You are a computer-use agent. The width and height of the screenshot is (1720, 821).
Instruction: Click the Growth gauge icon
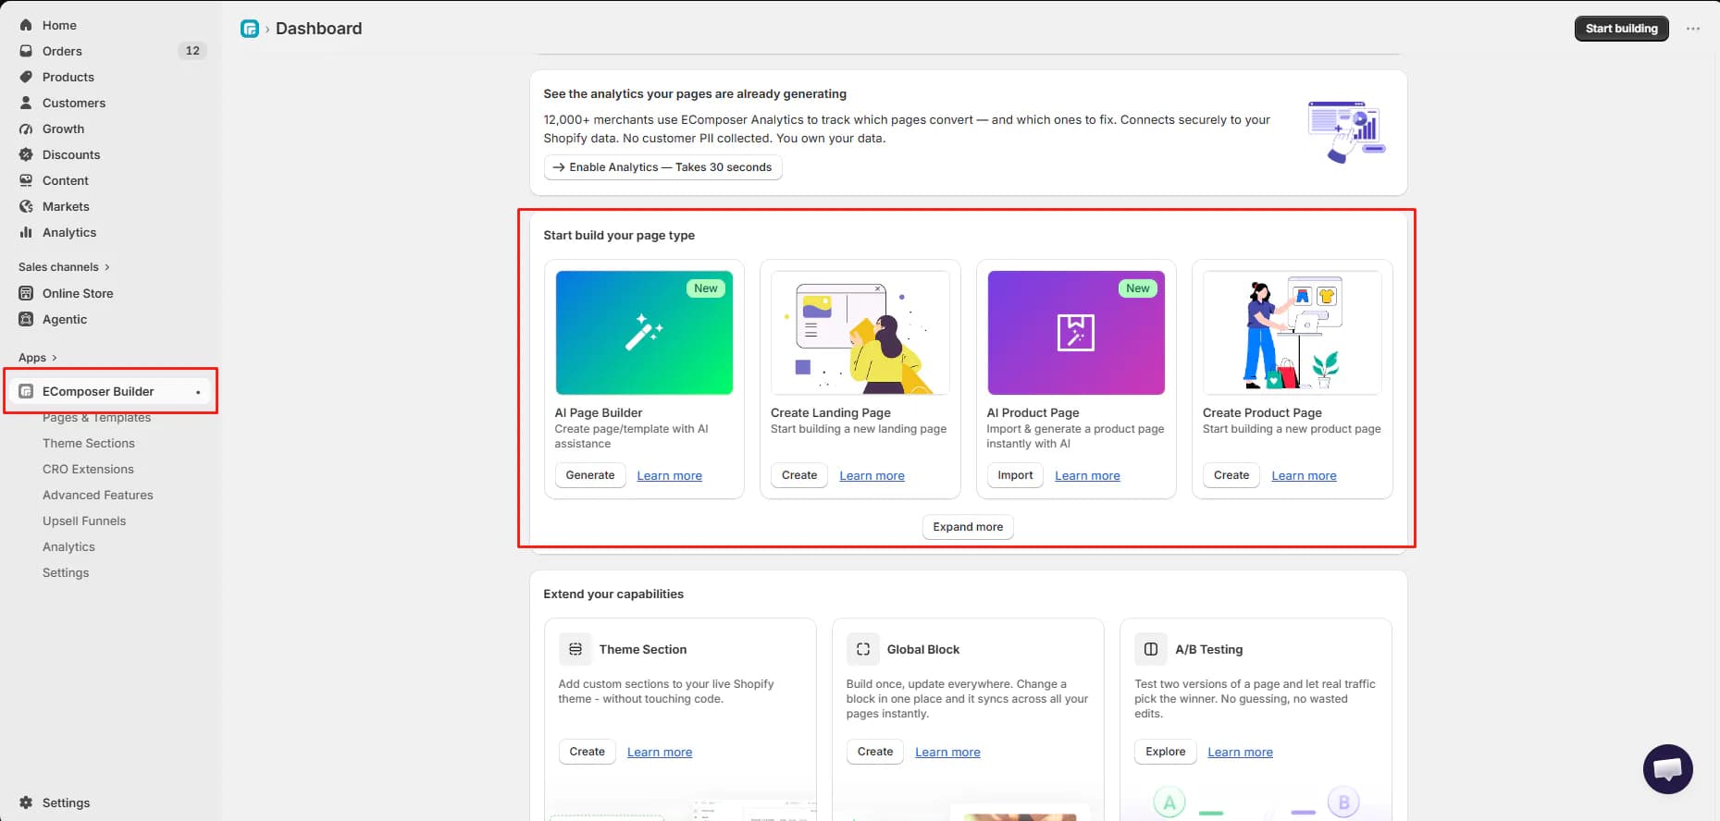26,129
